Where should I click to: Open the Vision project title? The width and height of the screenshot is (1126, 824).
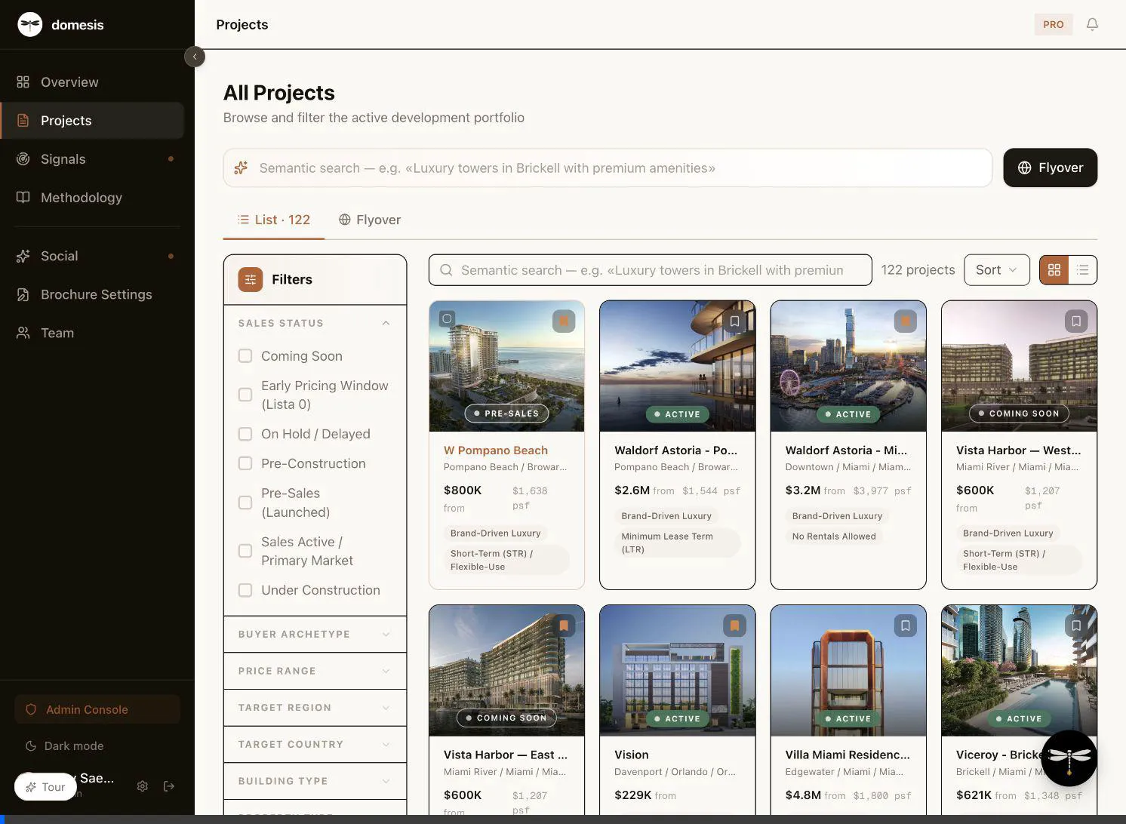[632, 755]
